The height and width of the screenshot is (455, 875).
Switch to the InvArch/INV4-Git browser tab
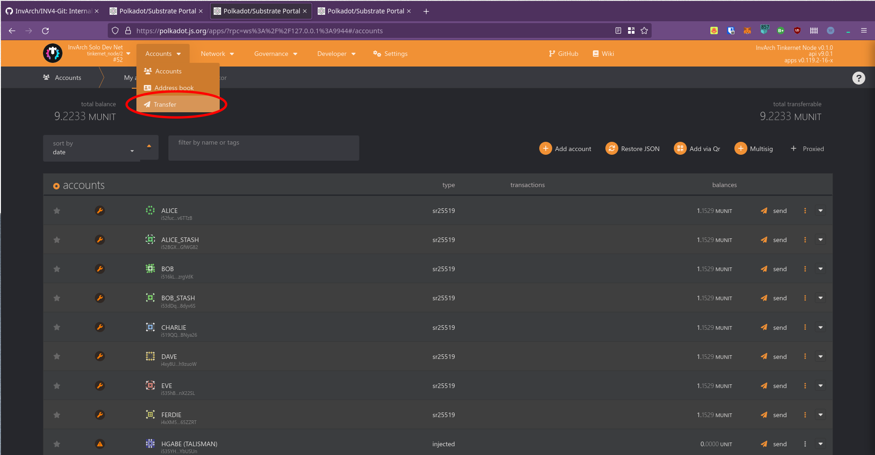click(x=52, y=11)
